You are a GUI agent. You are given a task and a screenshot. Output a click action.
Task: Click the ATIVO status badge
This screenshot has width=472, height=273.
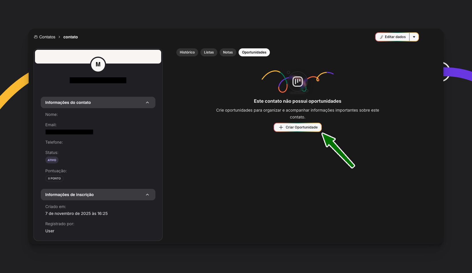[52, 160]
